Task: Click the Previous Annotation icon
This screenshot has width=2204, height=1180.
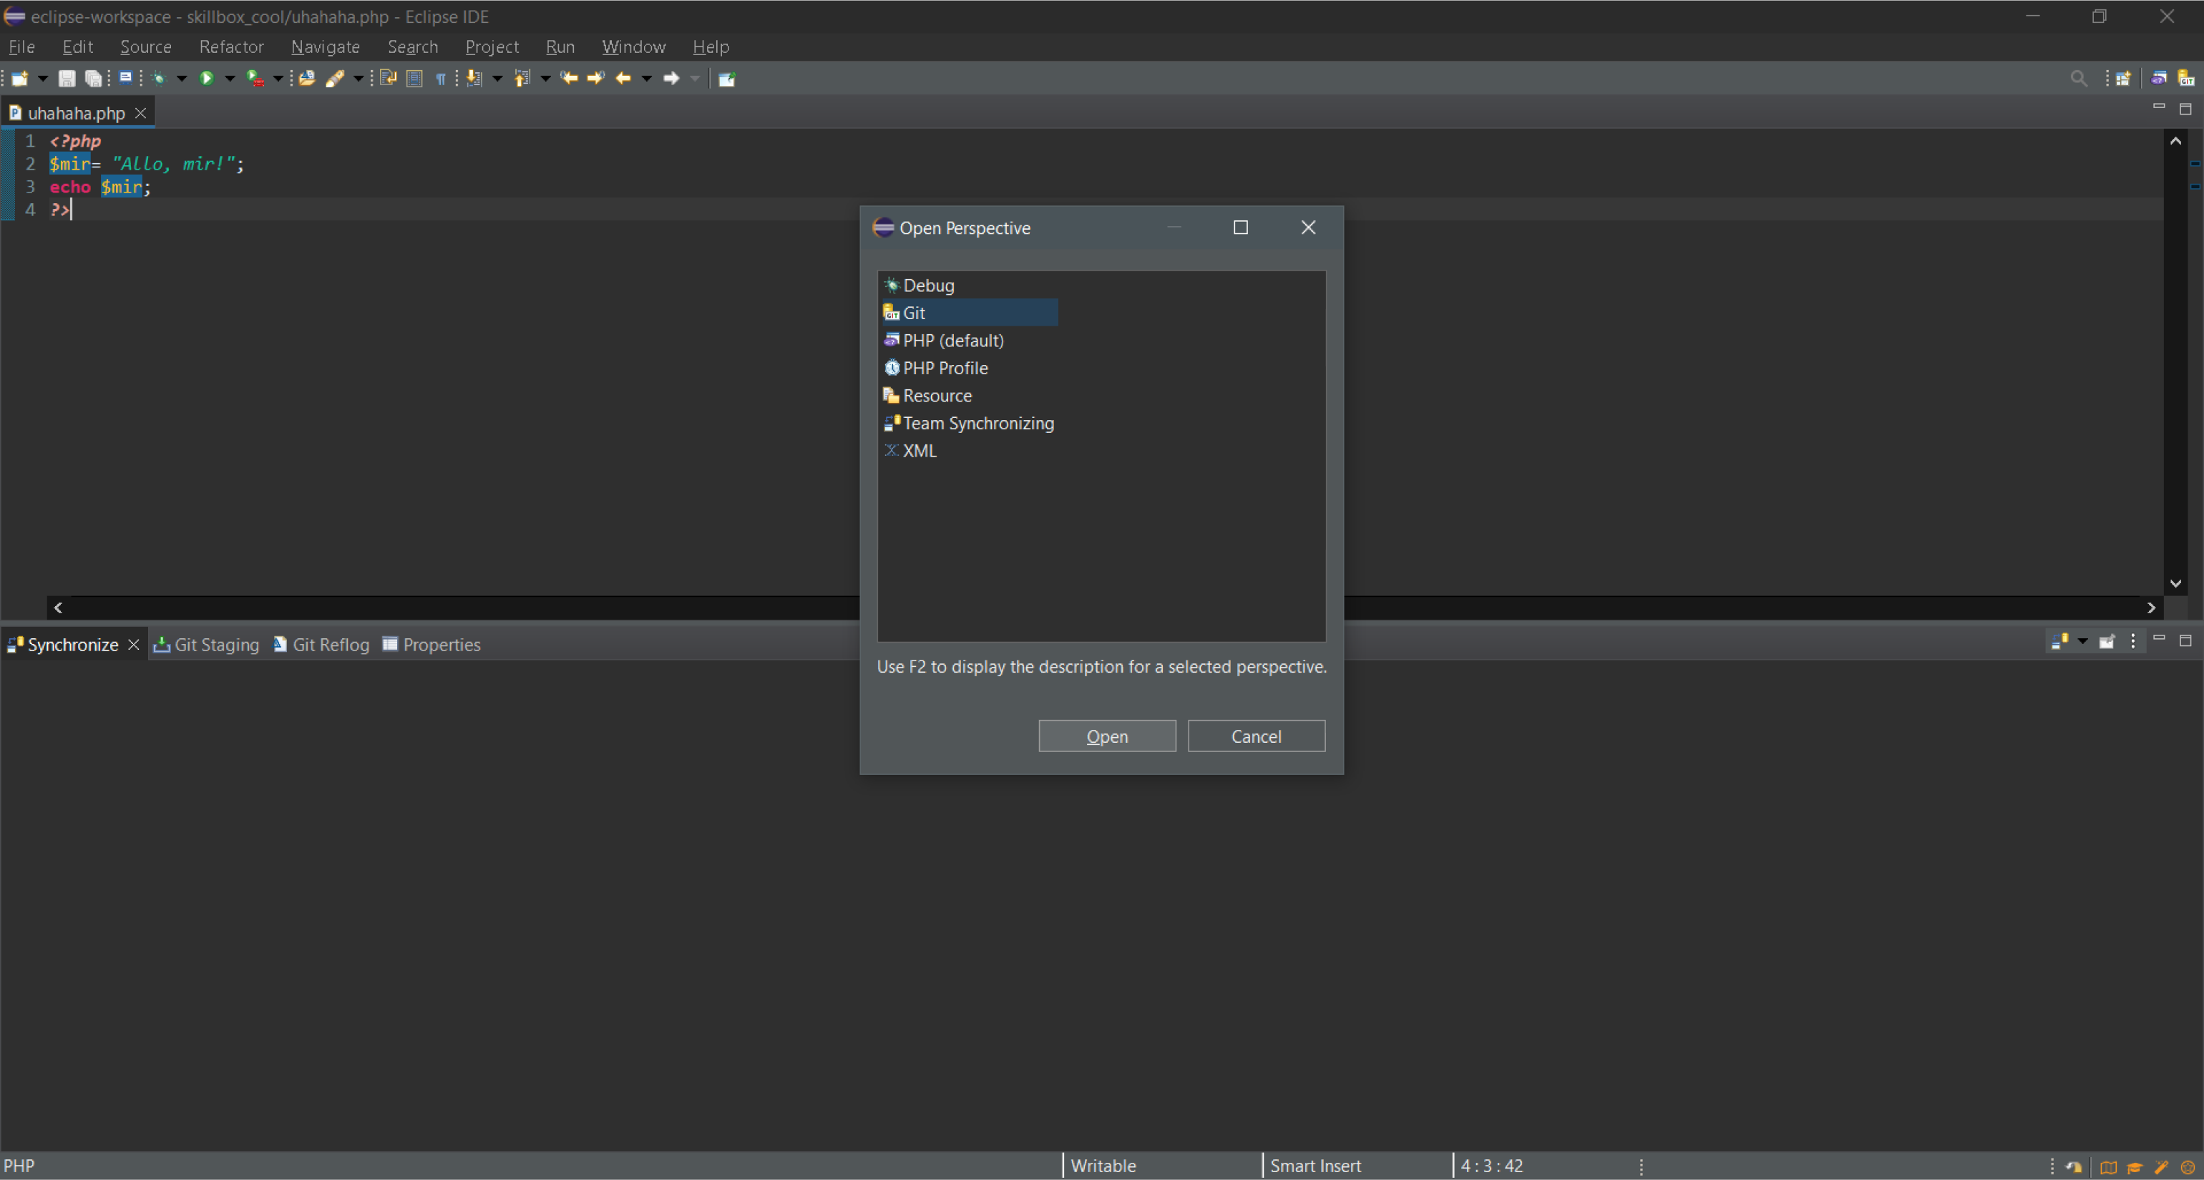Action: pos(523,79)
